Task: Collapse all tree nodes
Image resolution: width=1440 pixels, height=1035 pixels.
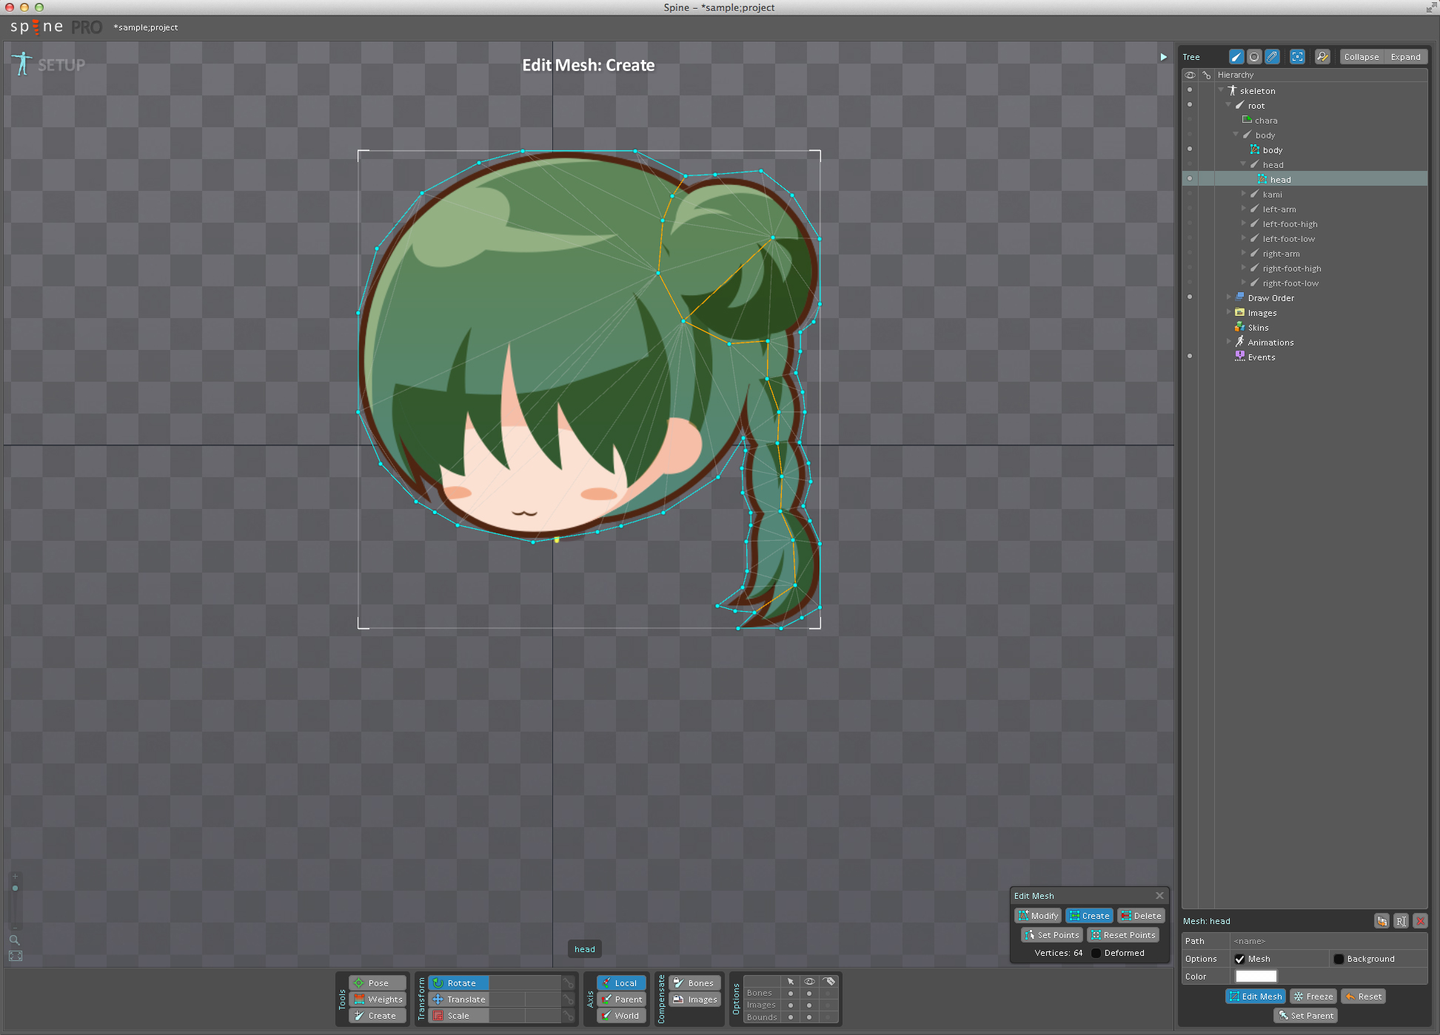Action: 1362,57
